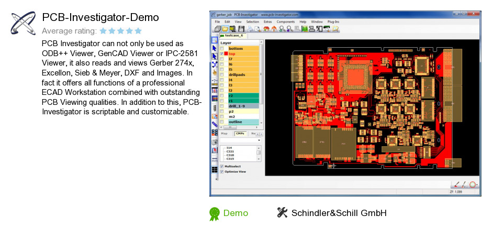Click the printer icon in the toolbar
The height and width of the screenshot is (237, 492).
pos(250,29)
